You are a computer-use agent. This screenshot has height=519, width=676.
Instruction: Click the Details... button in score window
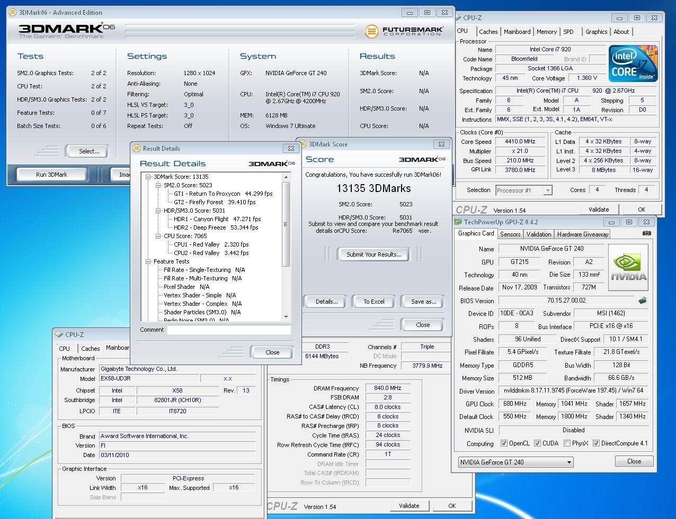tap(326, 302)
